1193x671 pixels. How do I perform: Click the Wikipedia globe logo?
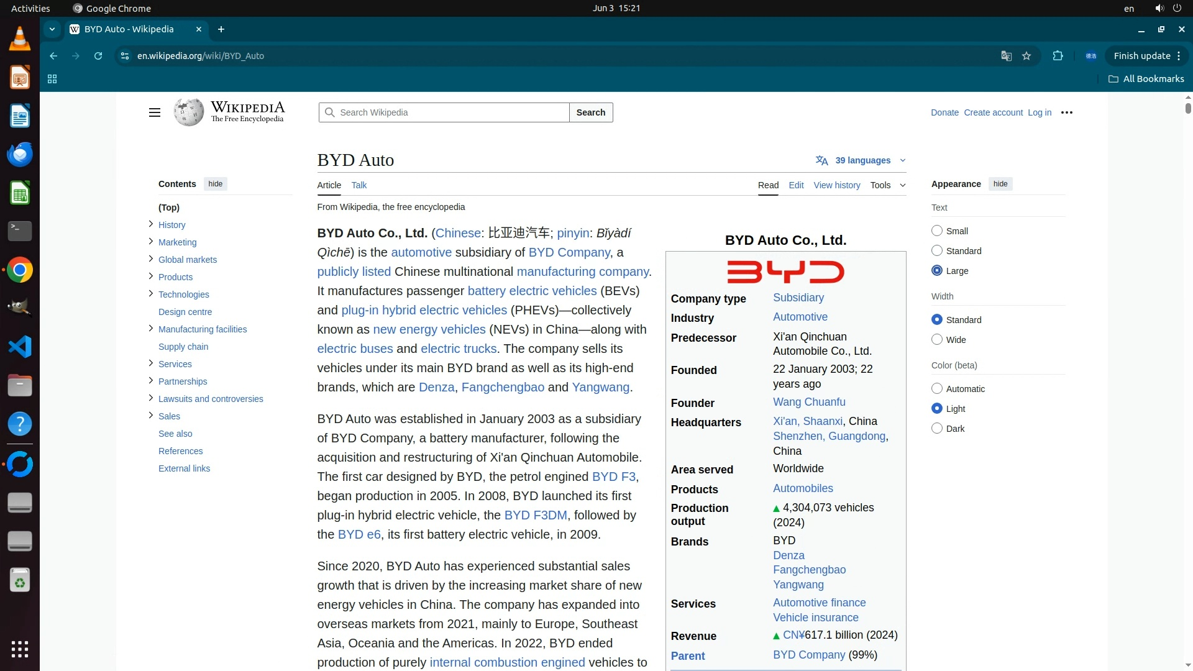tap(188, 112)
